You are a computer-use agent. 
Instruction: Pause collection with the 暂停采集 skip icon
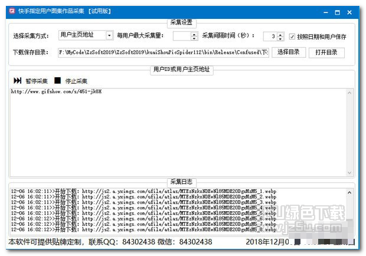point(18,80)
